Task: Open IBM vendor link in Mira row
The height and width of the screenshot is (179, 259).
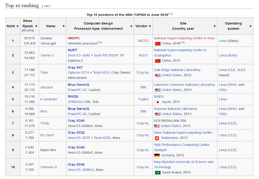Action: [x=143, y=112]
